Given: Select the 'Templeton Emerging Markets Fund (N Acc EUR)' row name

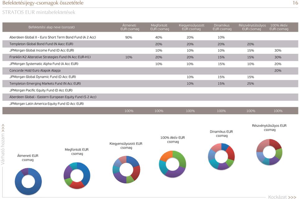Looking at the screenshot, I should (45, 83).
